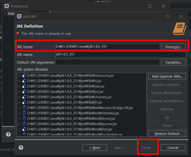The width and height of the screenshot is (191, 157).
Task: Click into the JRE name text field
Action: (x=120, y=54)
